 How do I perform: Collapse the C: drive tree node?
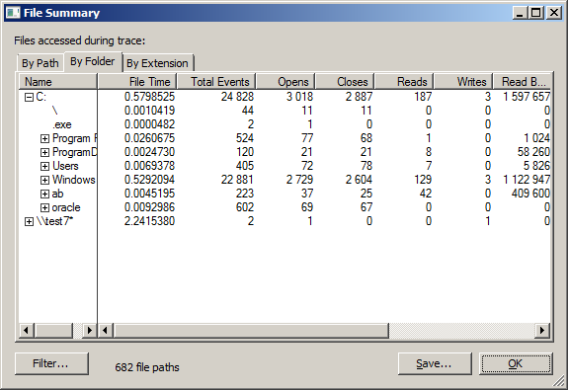coord(29,98)
